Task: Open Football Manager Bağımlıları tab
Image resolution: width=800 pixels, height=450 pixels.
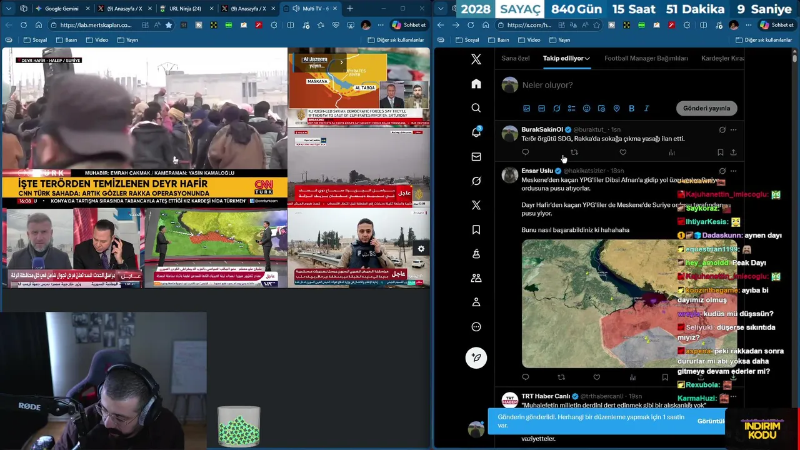Action: point(646,58)
